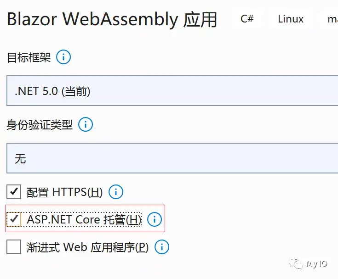The width and height of the screenshot is (338, 279).
Task: Show info for 渐进式 Web 应用程序 option
Action: [162, 247]
